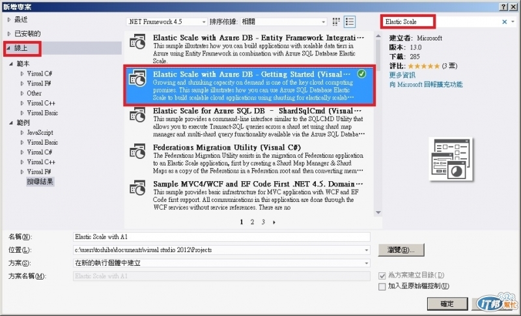The image size is (521, 316).
Task: Select Visual F# under 範例
Action: 39,172
